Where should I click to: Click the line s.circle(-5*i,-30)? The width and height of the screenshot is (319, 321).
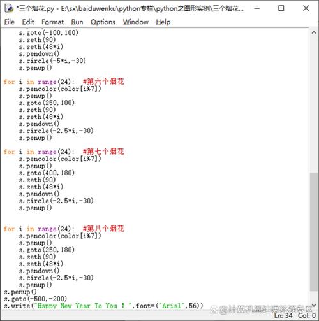pyautogui.click(x=52, y=61)
